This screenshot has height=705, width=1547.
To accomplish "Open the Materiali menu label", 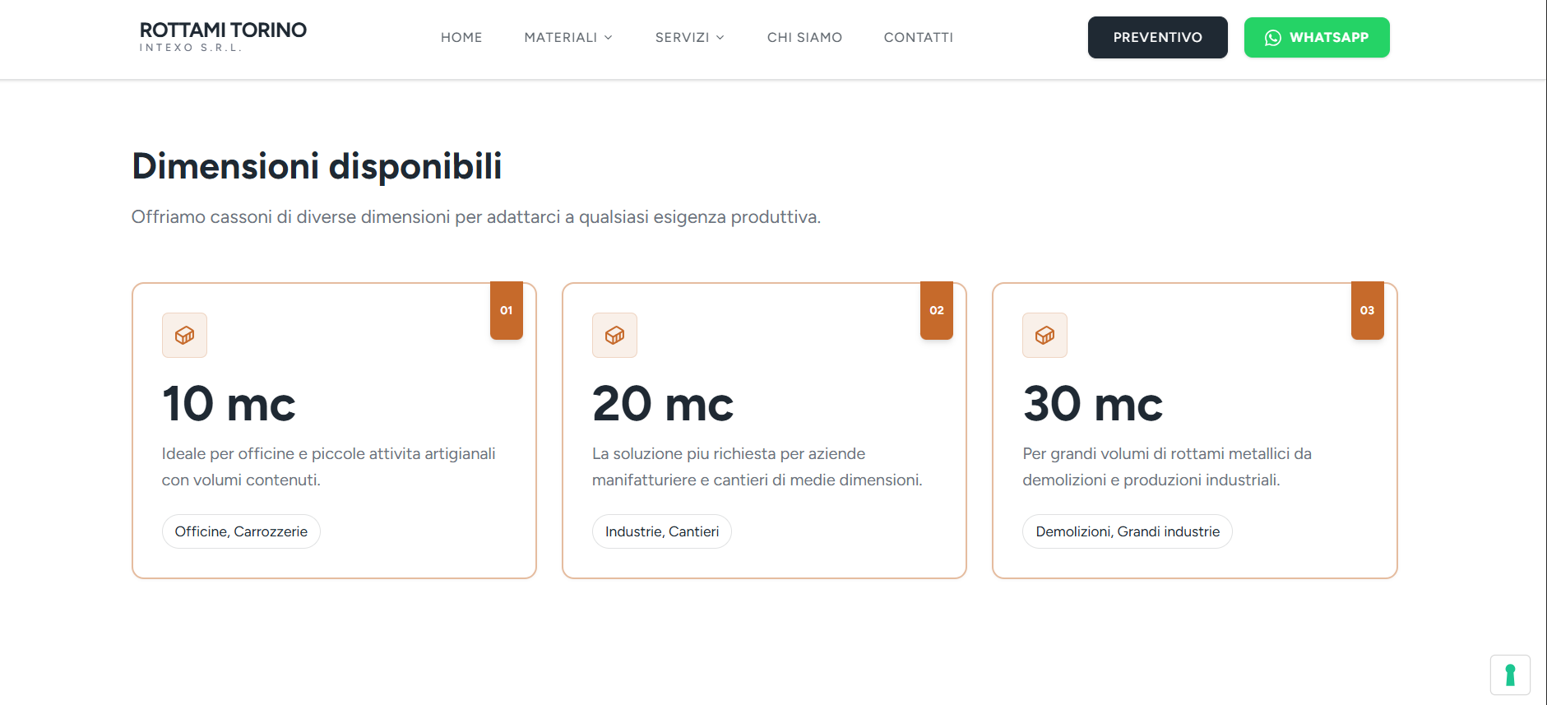I will pyautogui.click(x=561, y=38).
